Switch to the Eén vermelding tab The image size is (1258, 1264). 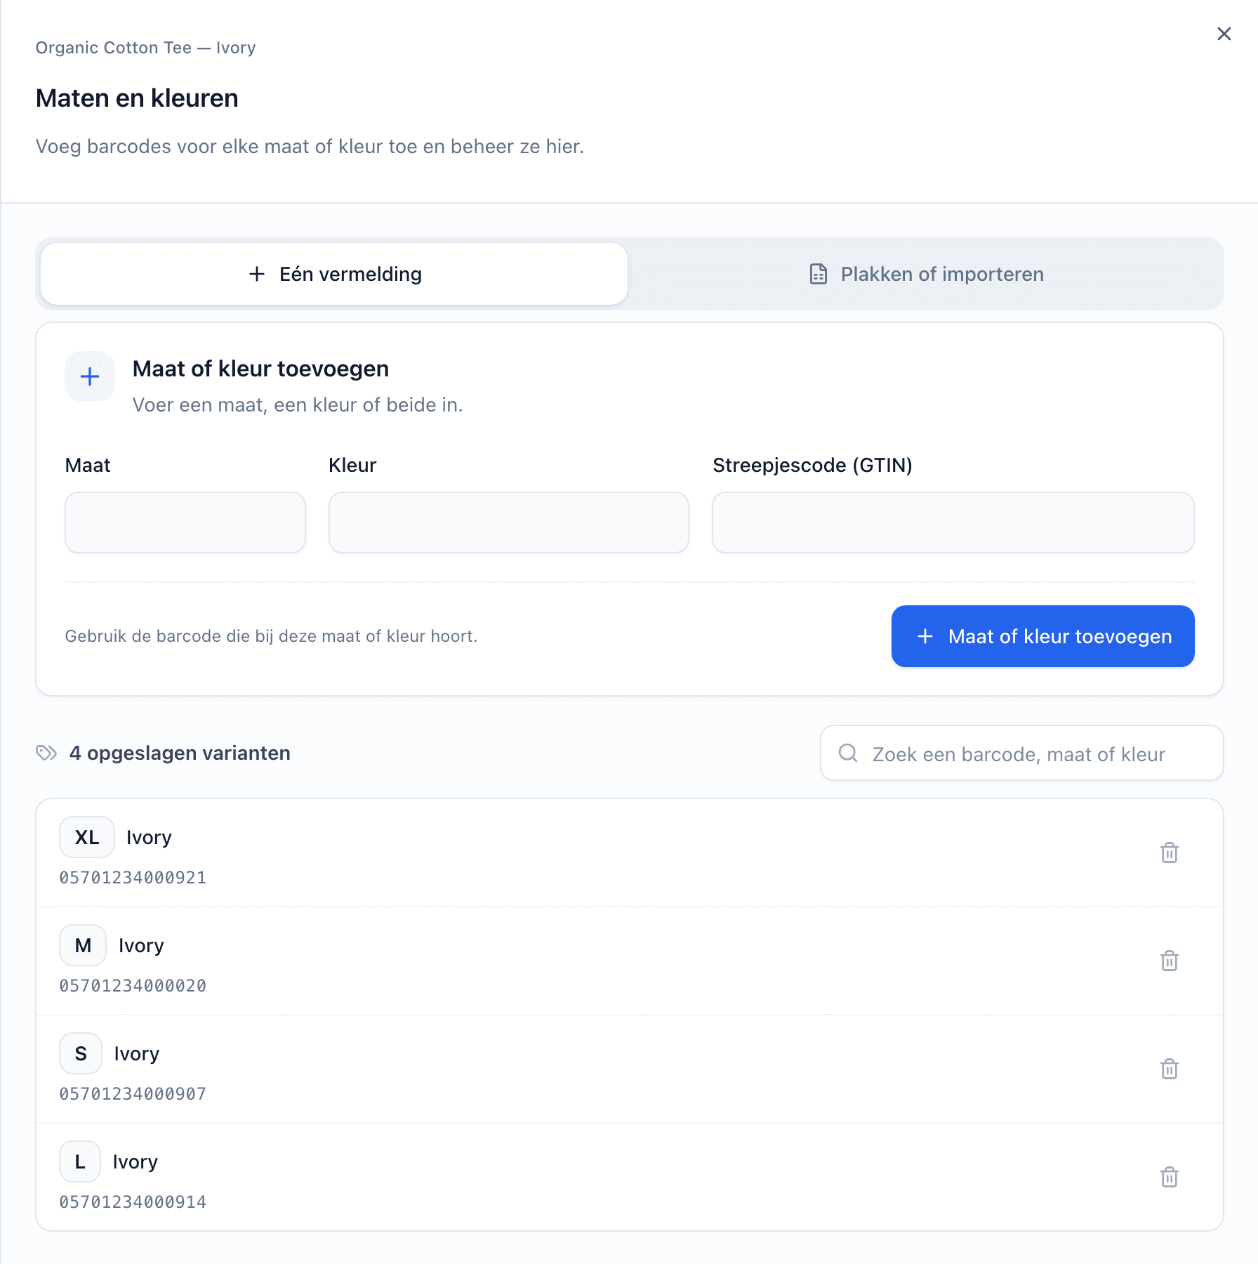(334, 274)
